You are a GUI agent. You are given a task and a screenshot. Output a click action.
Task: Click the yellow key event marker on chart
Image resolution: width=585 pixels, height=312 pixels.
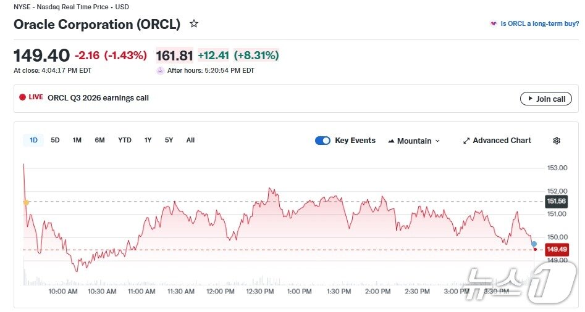26,202
